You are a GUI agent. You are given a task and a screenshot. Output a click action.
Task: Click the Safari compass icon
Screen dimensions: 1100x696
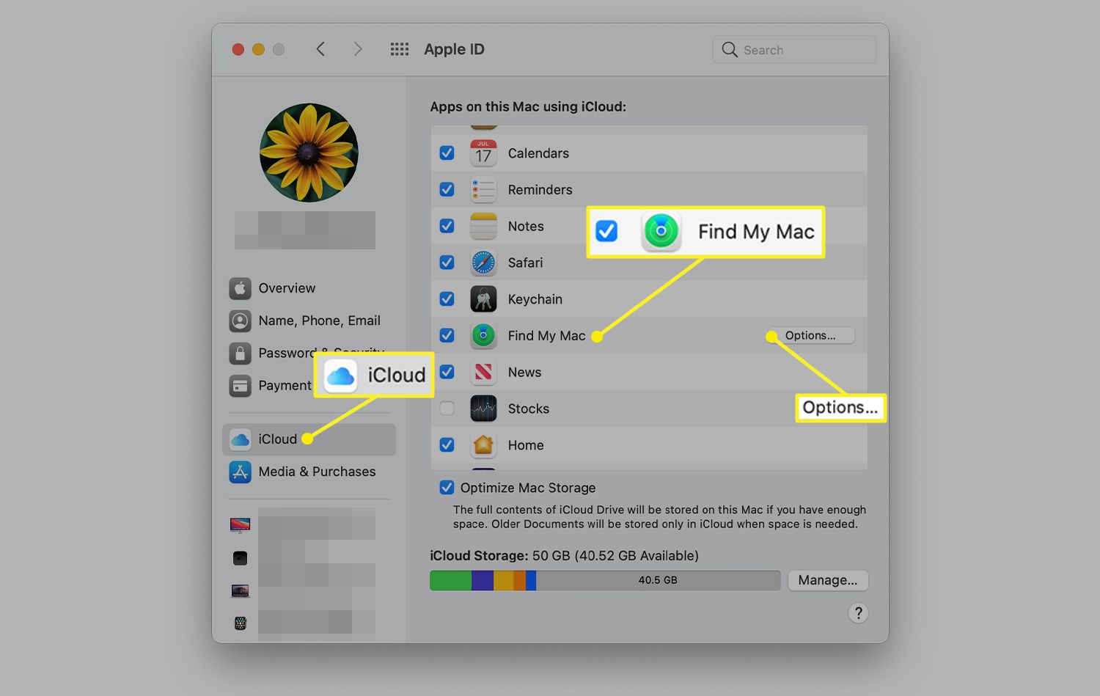[483, 262]
